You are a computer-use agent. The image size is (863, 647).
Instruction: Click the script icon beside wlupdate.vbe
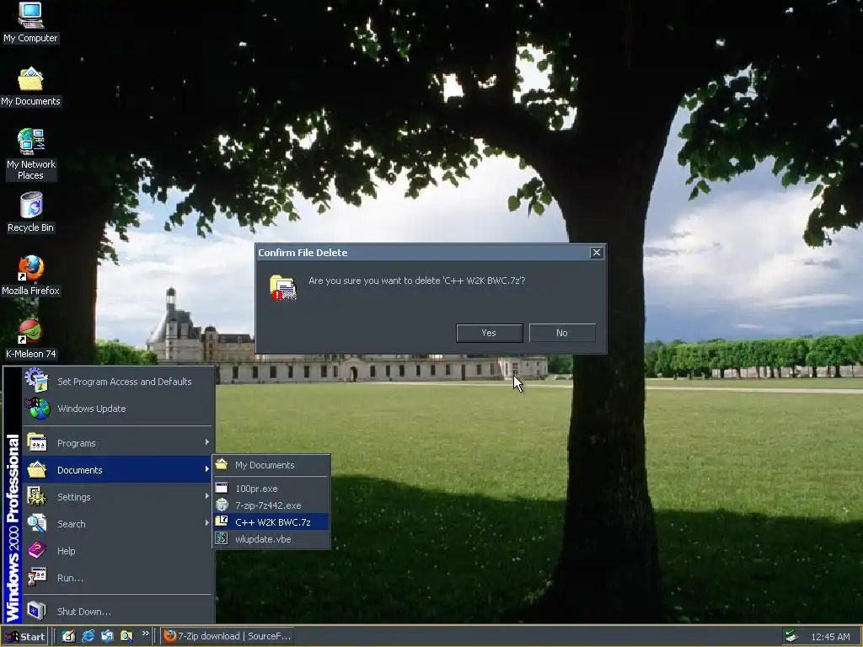pos(222,538)
